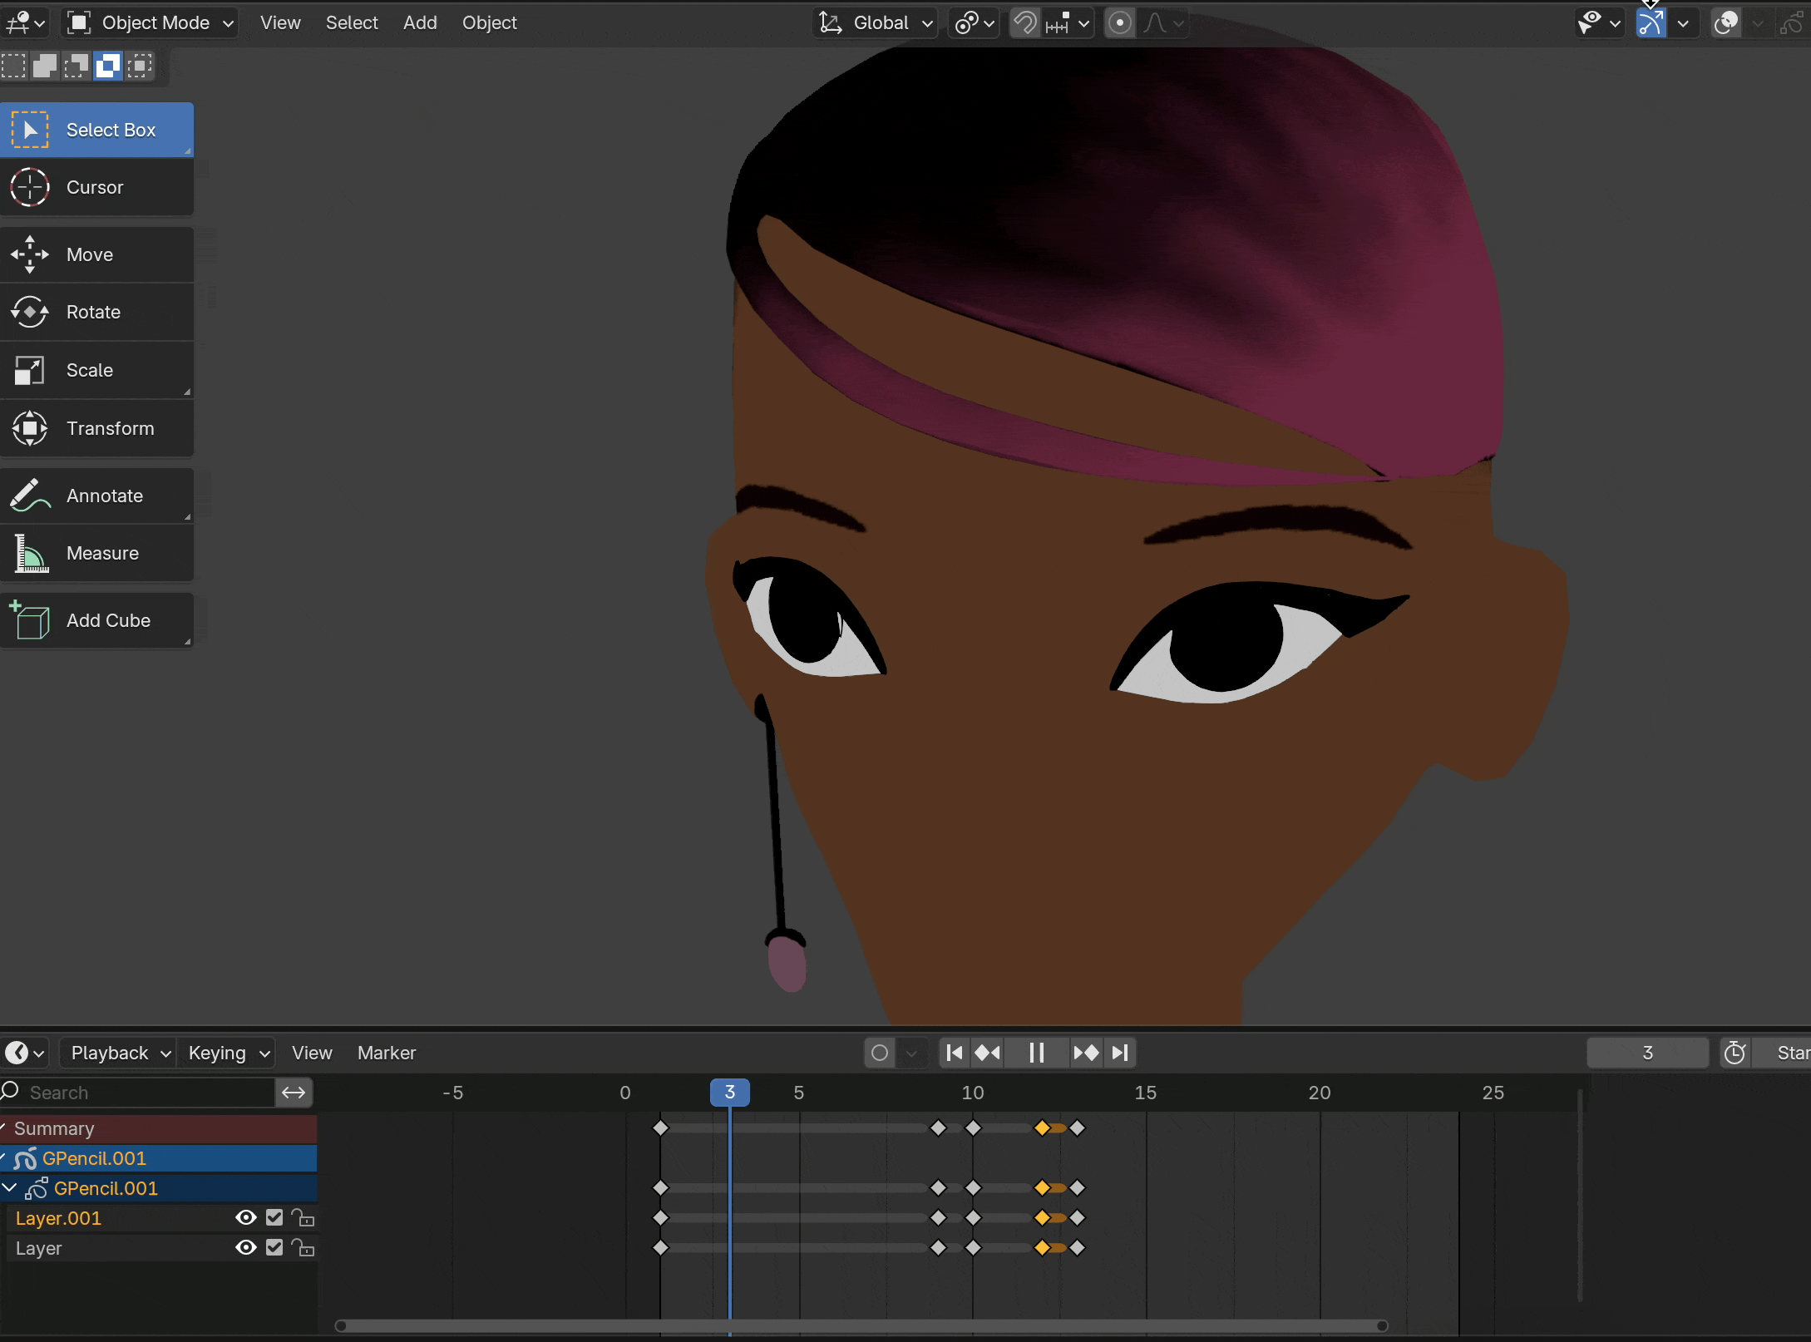Image resolution: width=1811 pixels, height=1342 pixels.
Task: Open the Add menu
Action: [x=420, y=23]
